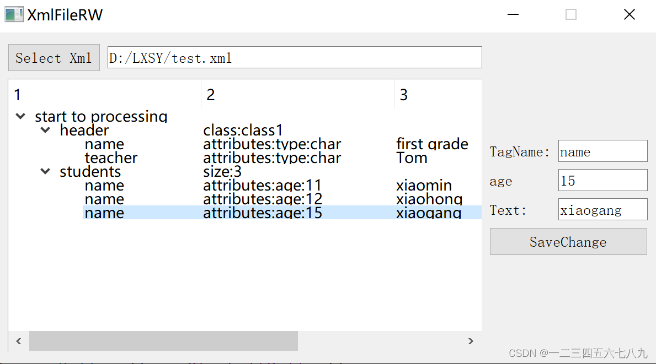Click column header 2
The width and height of the screenshot is (656, 364).
point(297,94)
